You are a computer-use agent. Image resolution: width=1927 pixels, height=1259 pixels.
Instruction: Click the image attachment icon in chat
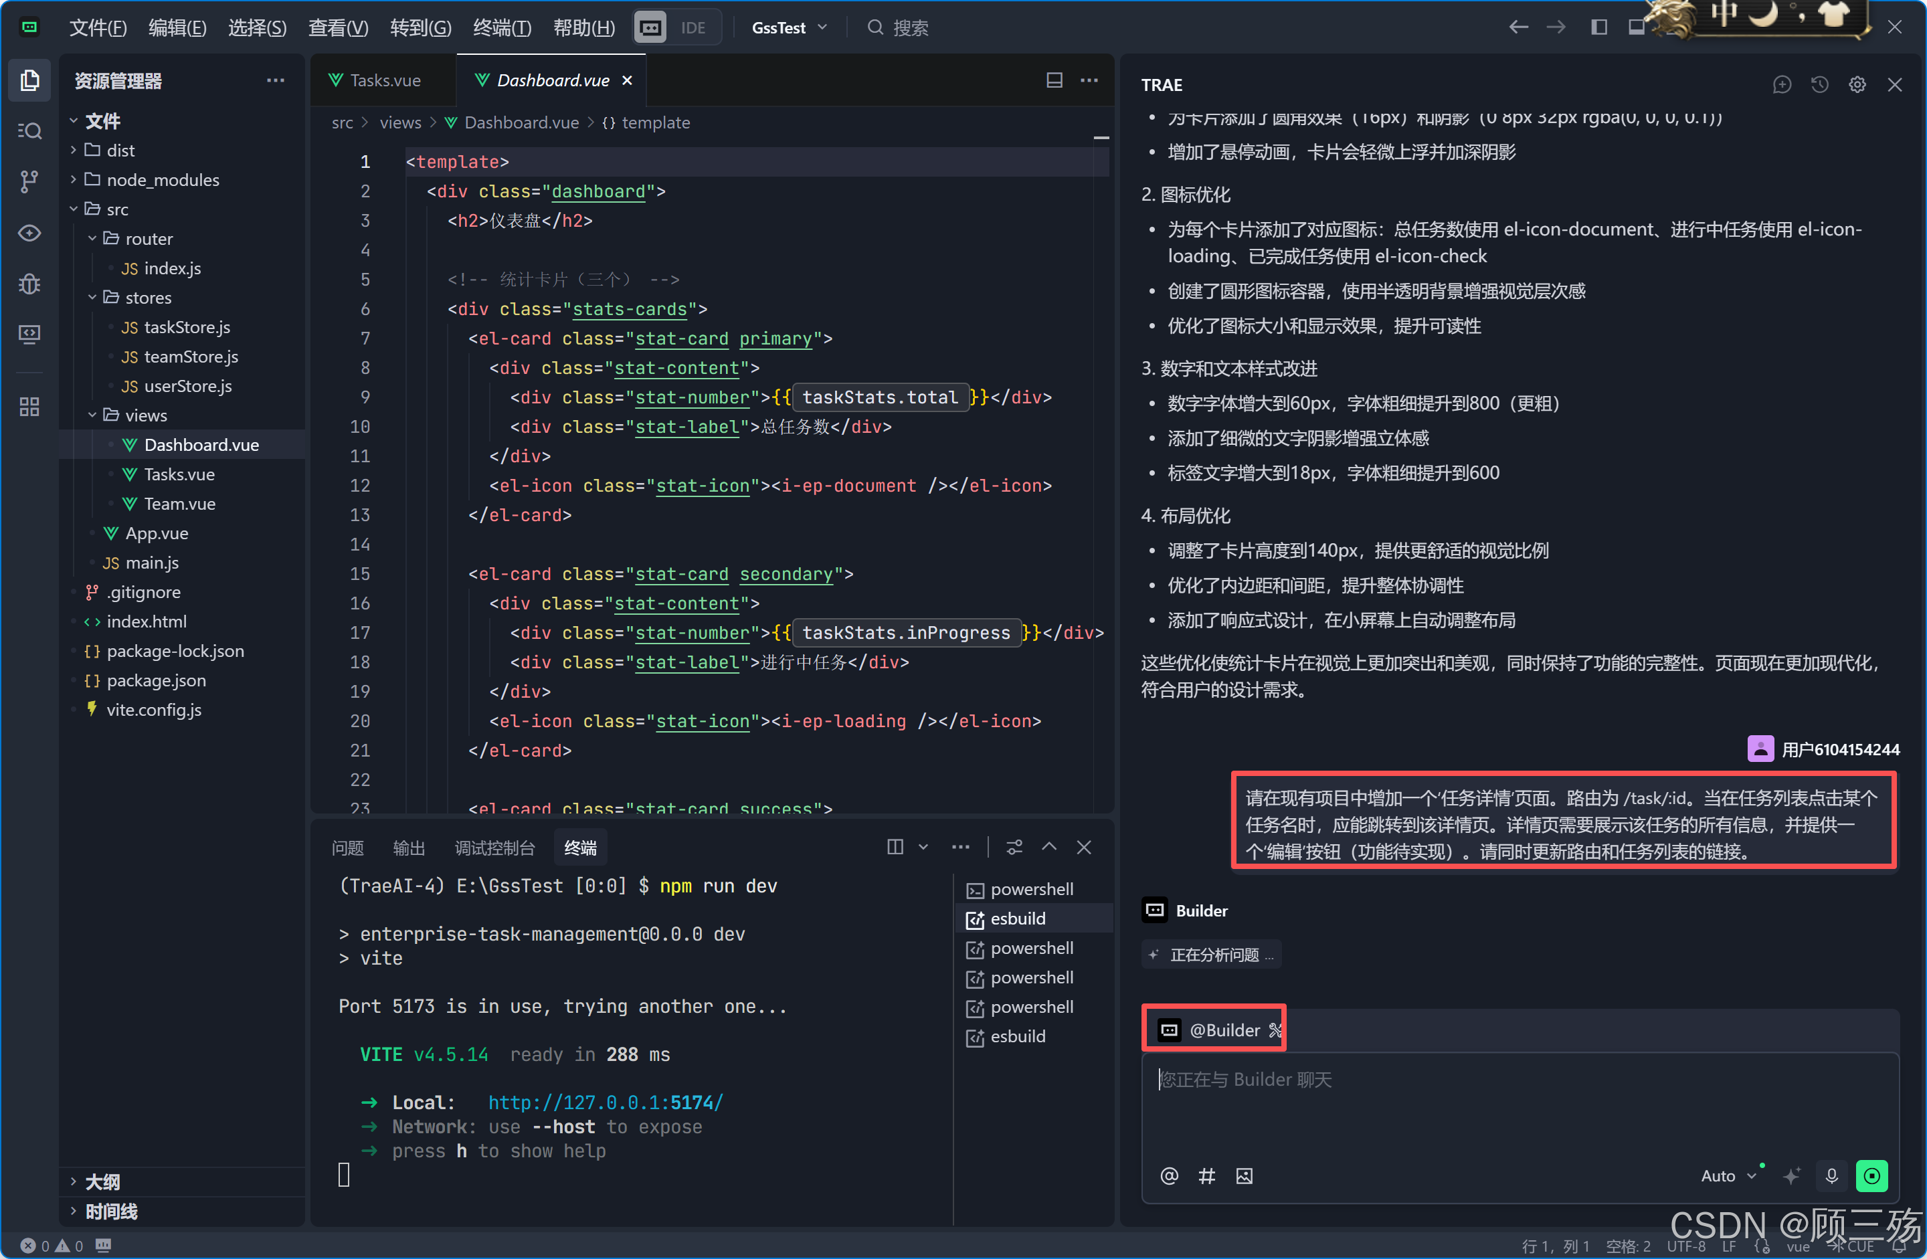tap(1244, 1175)
